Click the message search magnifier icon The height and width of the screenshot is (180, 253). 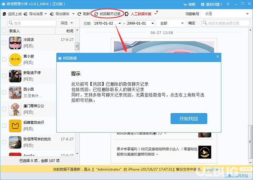(205, 23)
